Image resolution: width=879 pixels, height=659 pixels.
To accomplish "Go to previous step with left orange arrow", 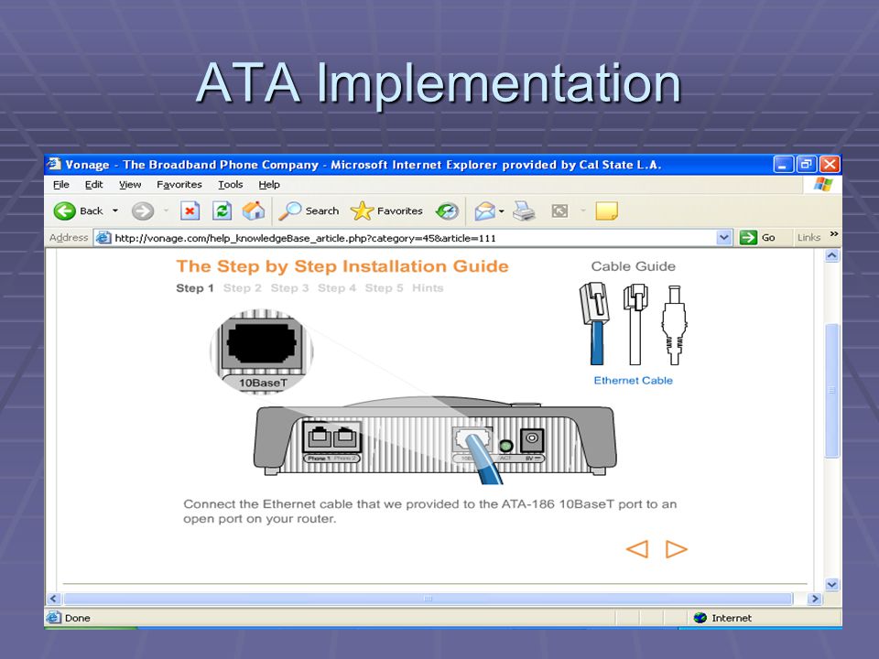I will (x=637, y=549).
